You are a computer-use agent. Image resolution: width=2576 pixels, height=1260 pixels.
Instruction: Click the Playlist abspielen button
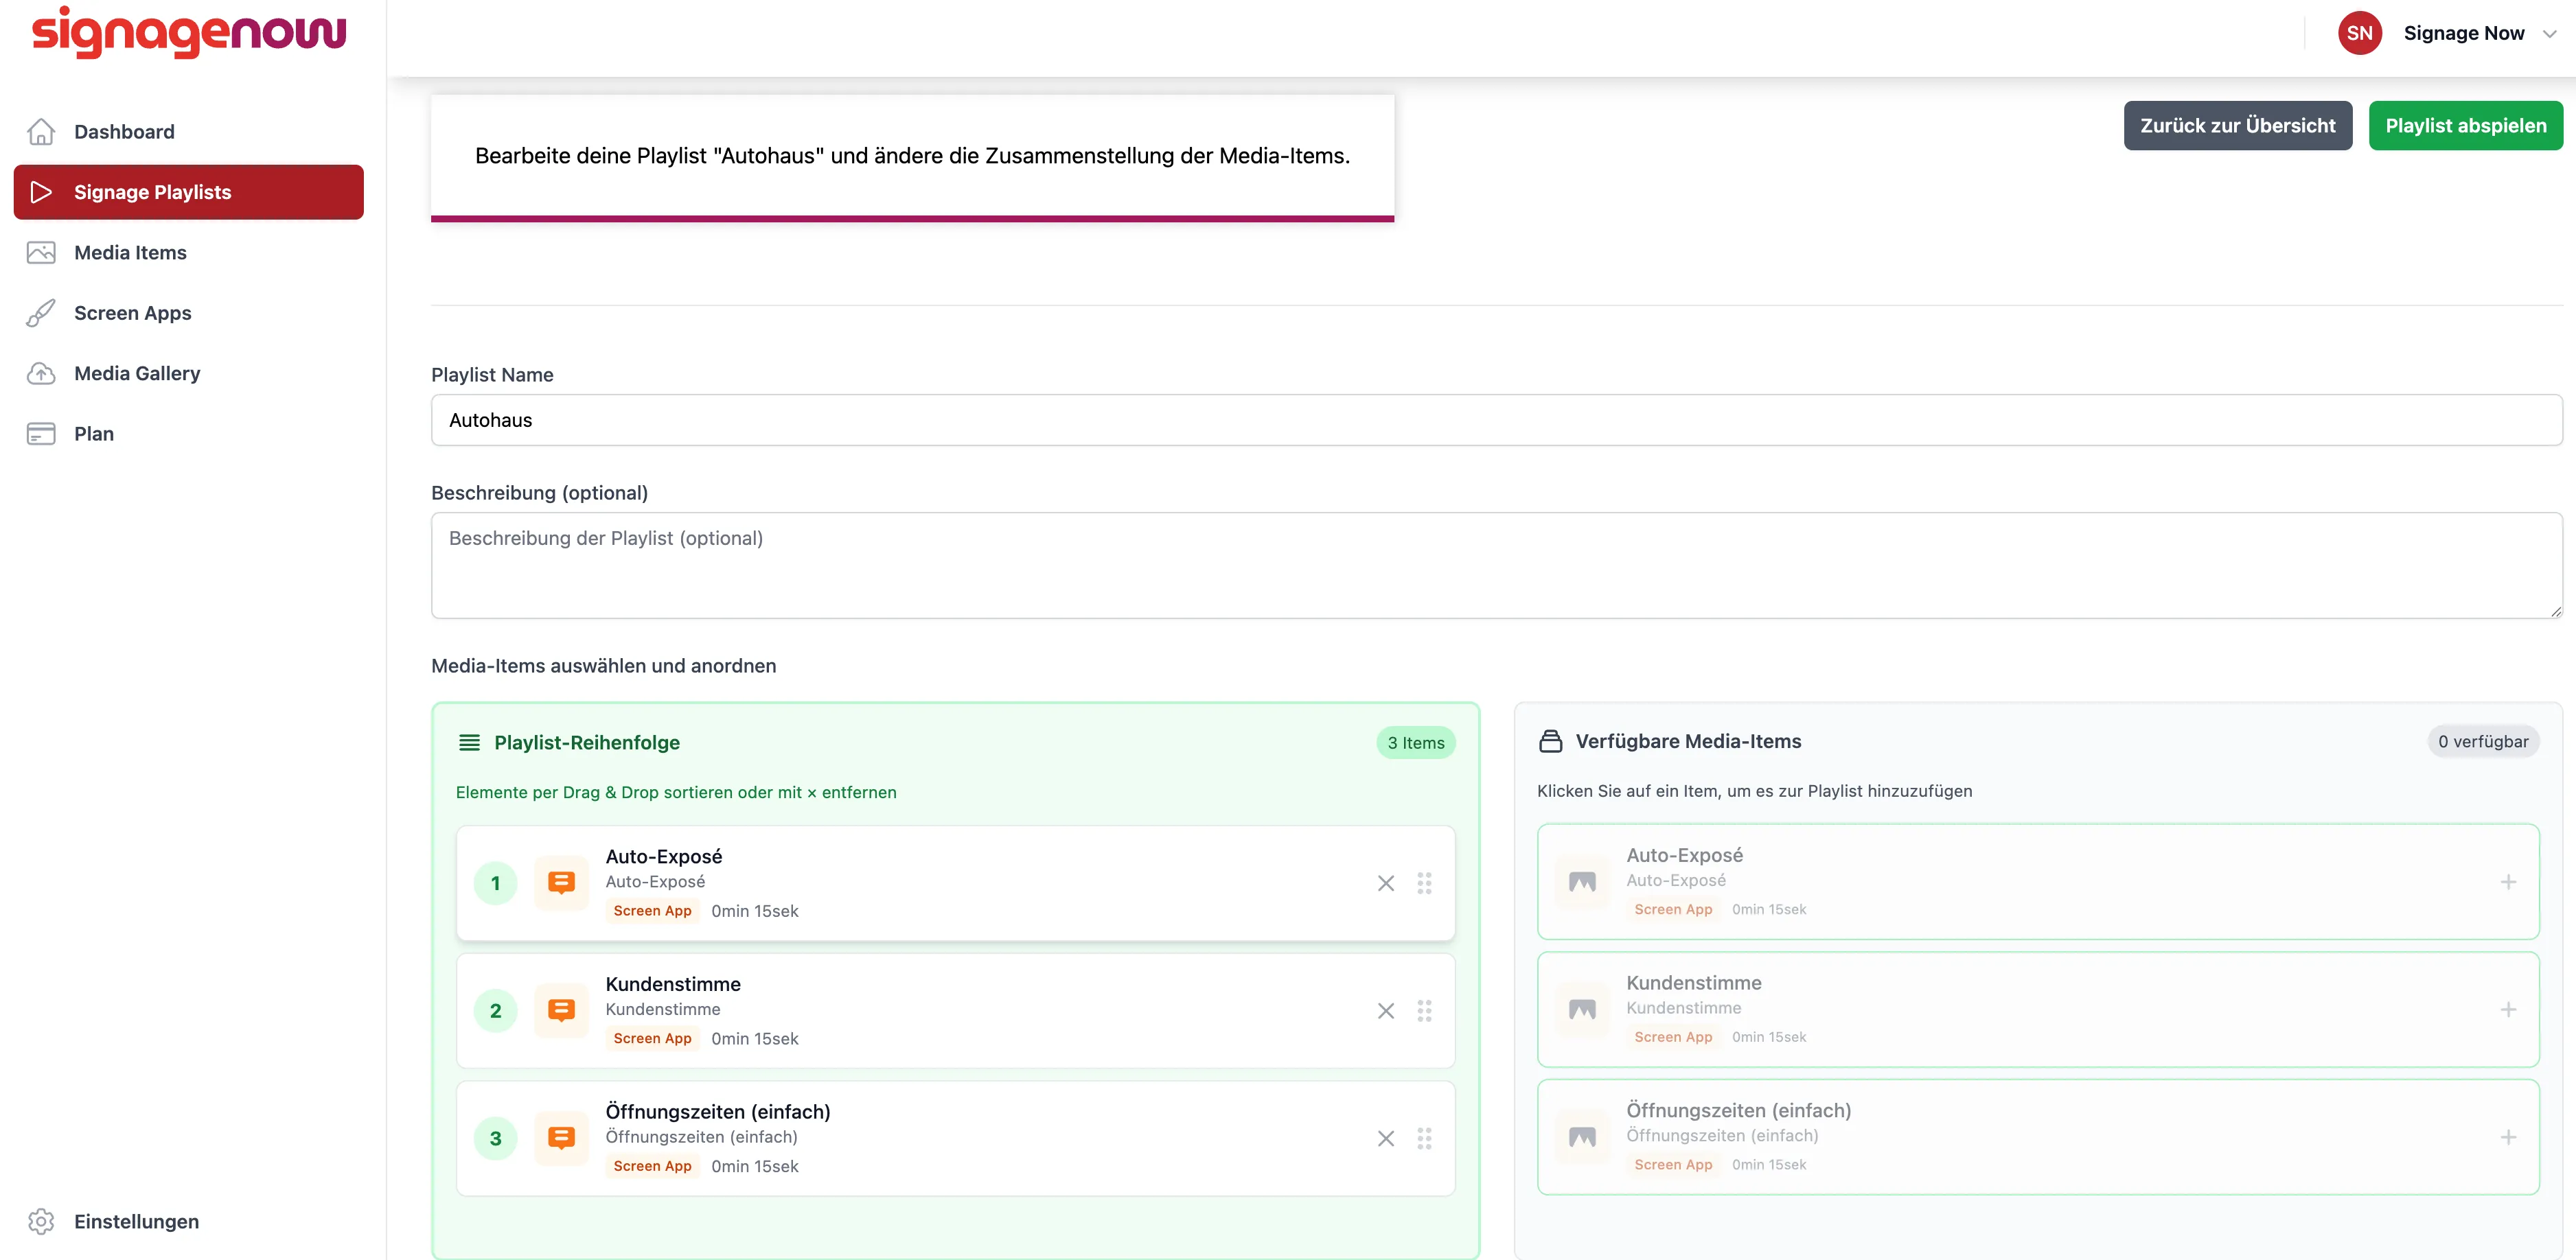2465,126
